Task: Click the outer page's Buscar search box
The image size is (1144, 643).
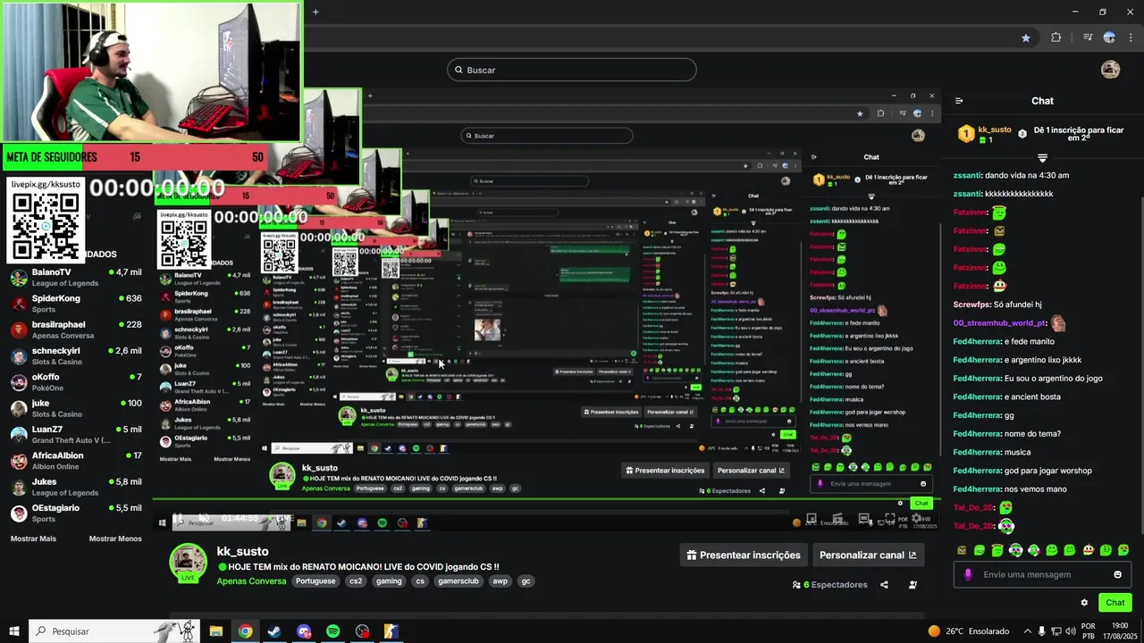Action: click(x=571, y=70)
